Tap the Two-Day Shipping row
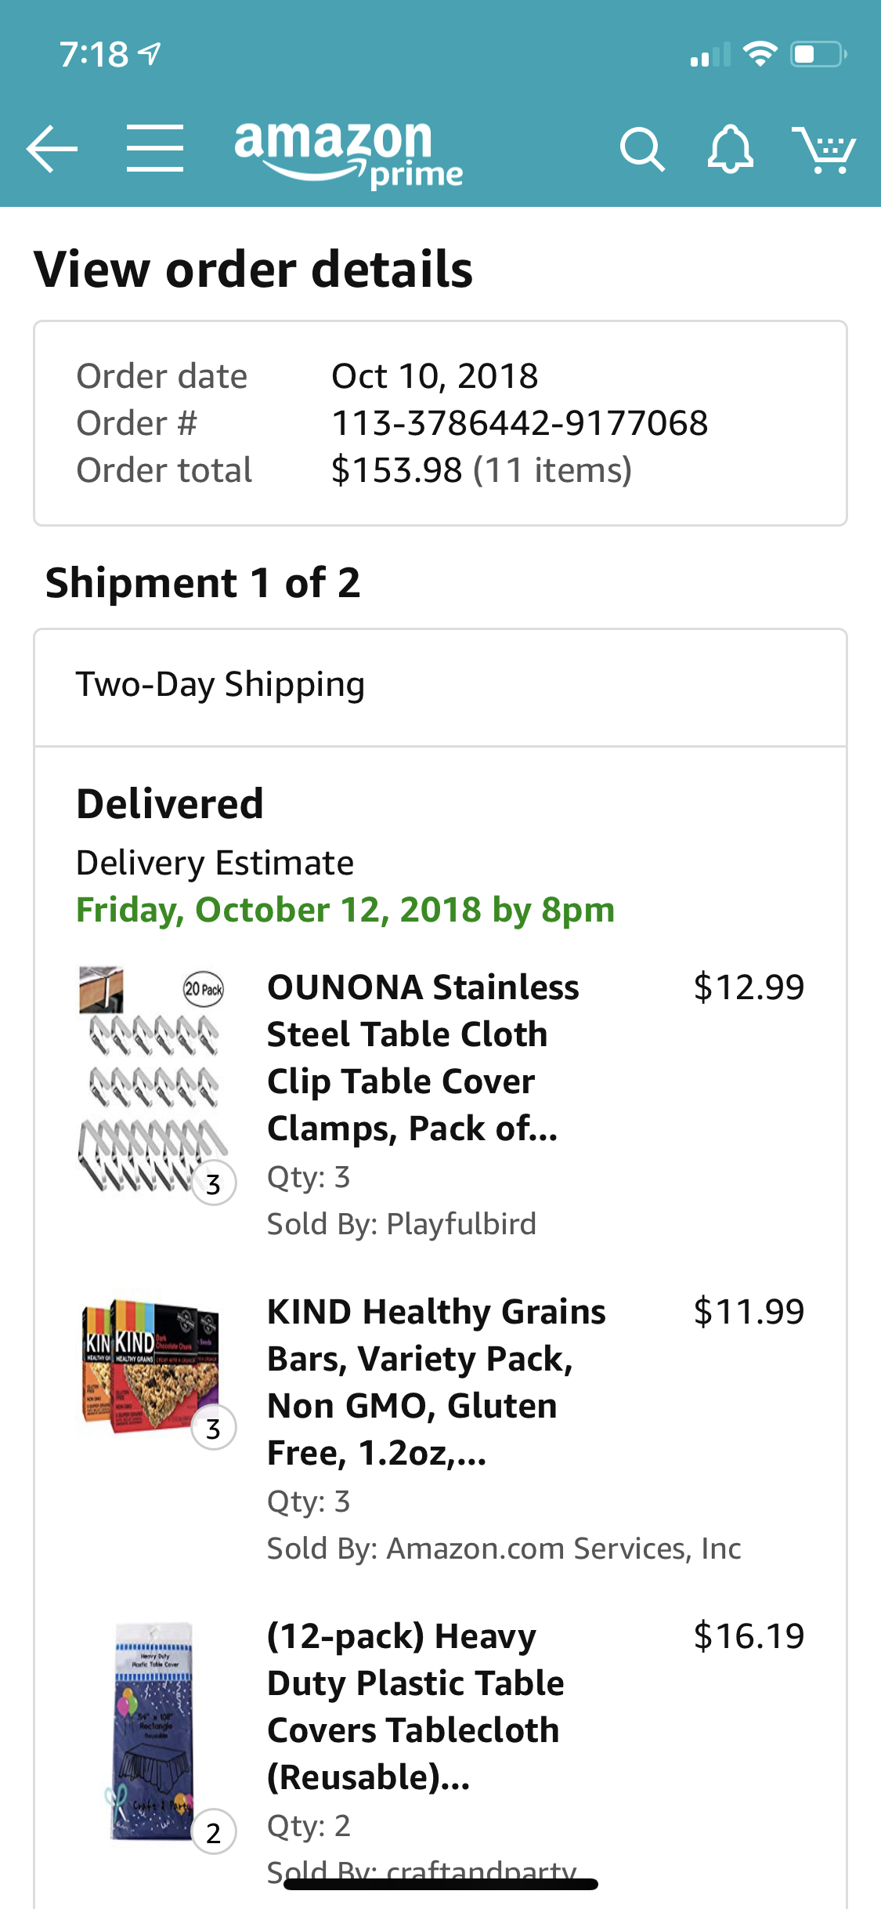Screen dimensions: 881x1909 point(440,686)
